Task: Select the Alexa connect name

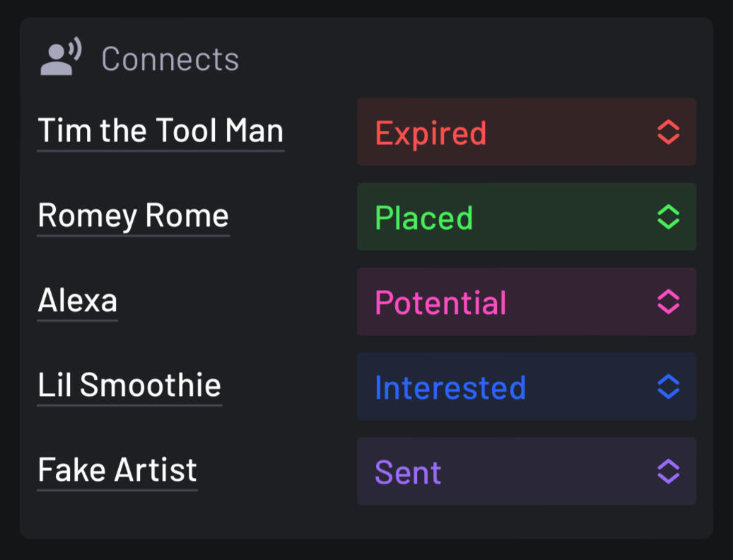Action: click(77, 301)
